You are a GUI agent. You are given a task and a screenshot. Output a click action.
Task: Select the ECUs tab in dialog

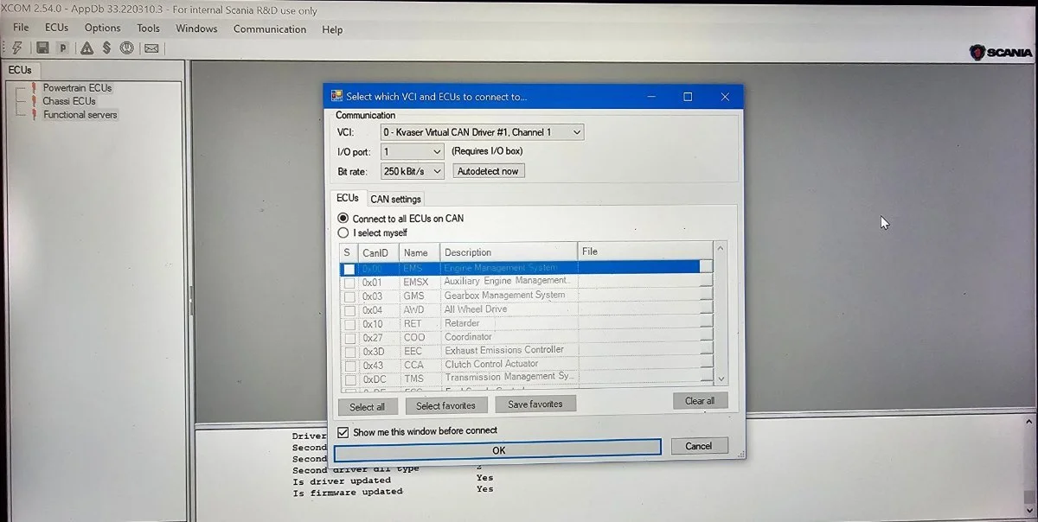348,198
